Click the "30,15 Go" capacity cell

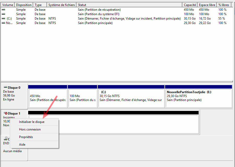tap(190, 19)
